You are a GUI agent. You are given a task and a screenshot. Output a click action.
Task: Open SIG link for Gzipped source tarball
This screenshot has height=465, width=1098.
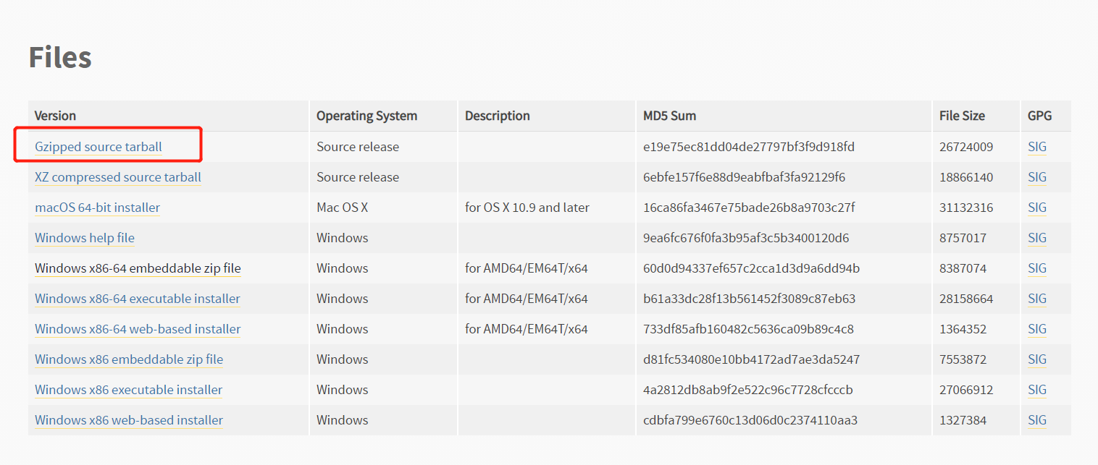click(1037, 147)
